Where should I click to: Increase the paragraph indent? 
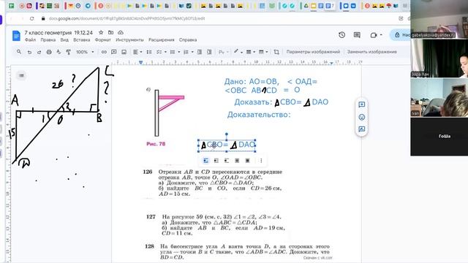tap(209, 52)
